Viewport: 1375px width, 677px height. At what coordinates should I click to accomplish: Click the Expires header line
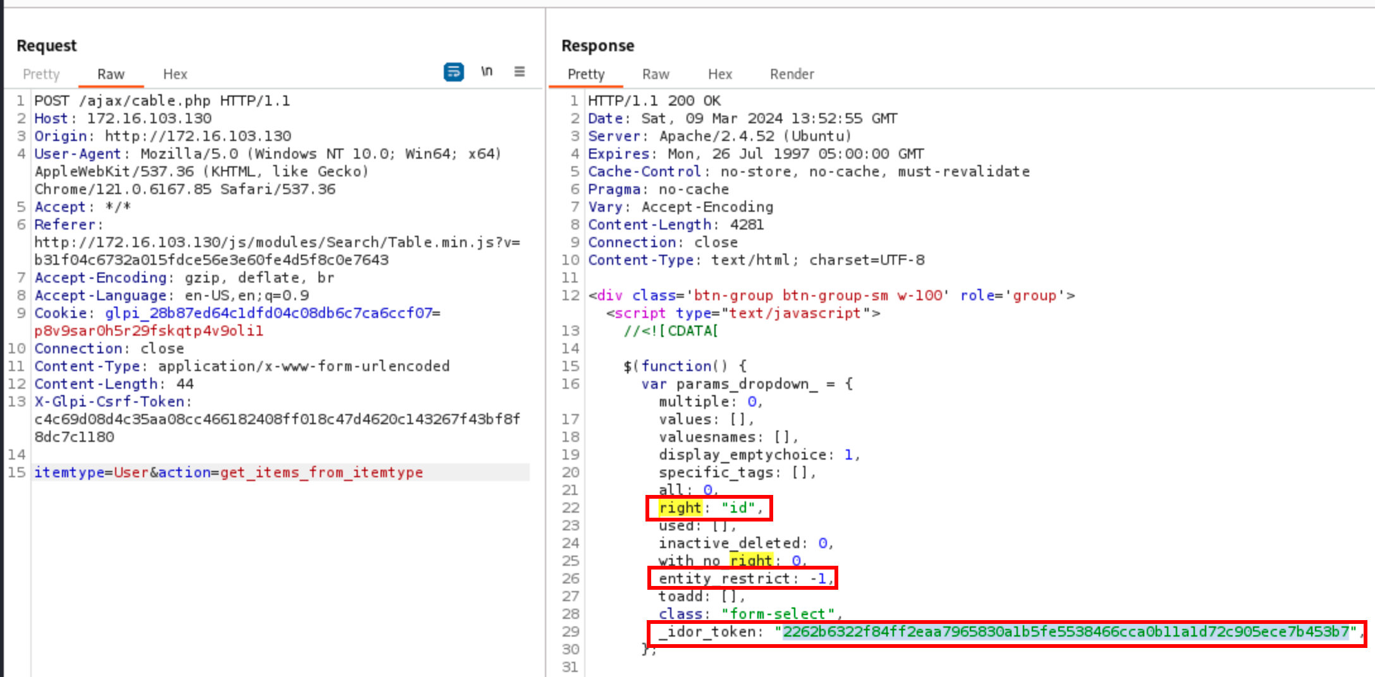(755, 154)
